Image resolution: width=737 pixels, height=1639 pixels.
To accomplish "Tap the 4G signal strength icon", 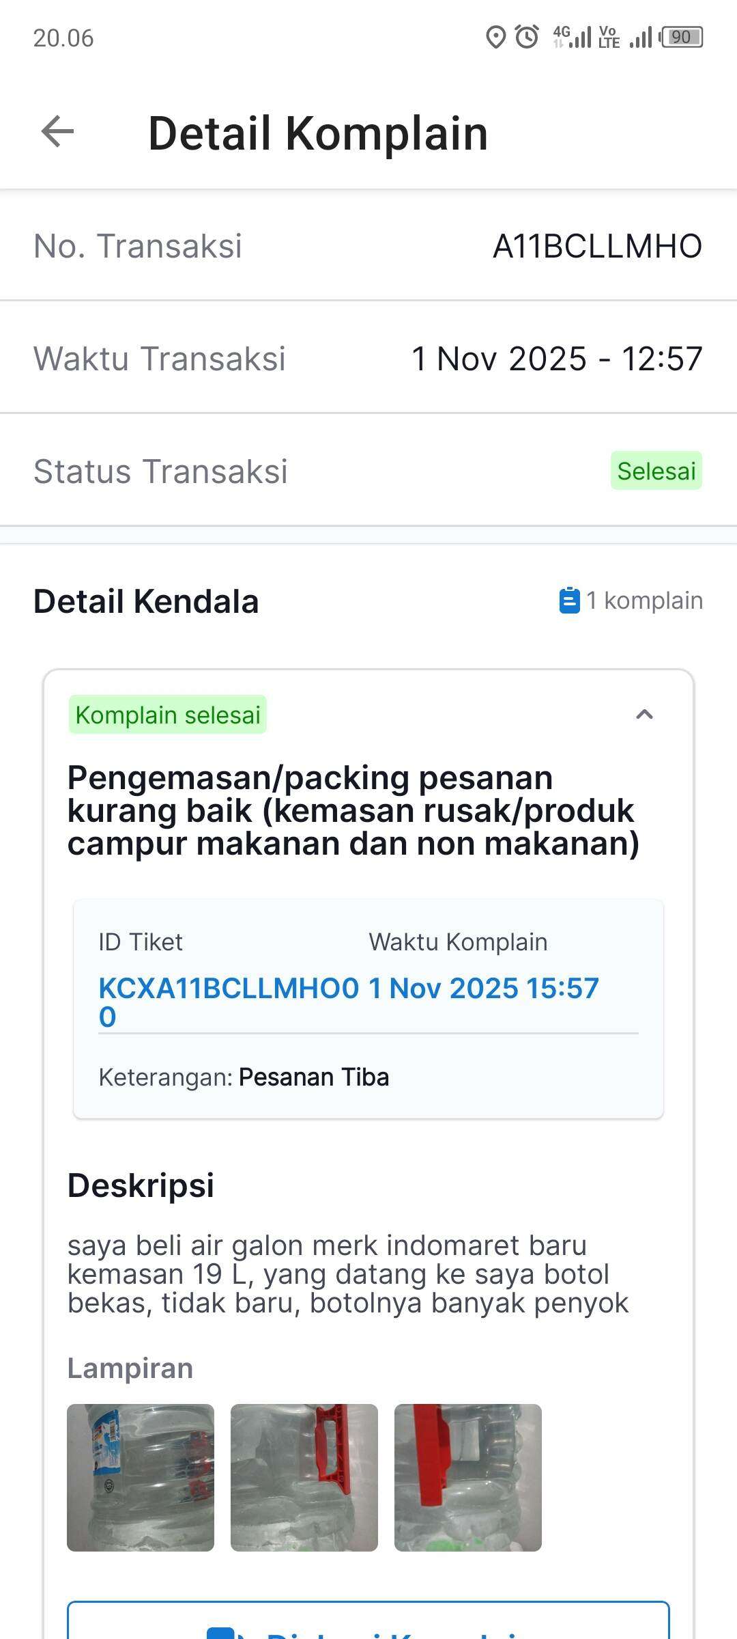I will (x=572, y=37).
